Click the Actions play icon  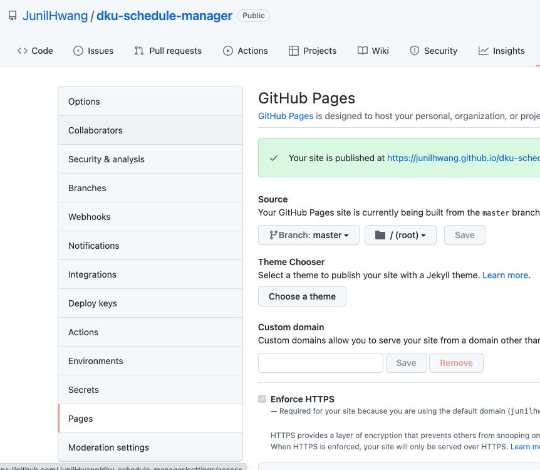(x=227, y=51)
